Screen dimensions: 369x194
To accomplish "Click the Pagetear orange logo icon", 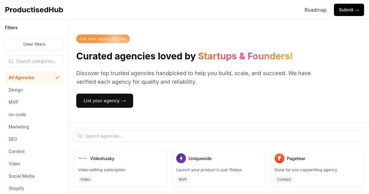I will point(280,158).
